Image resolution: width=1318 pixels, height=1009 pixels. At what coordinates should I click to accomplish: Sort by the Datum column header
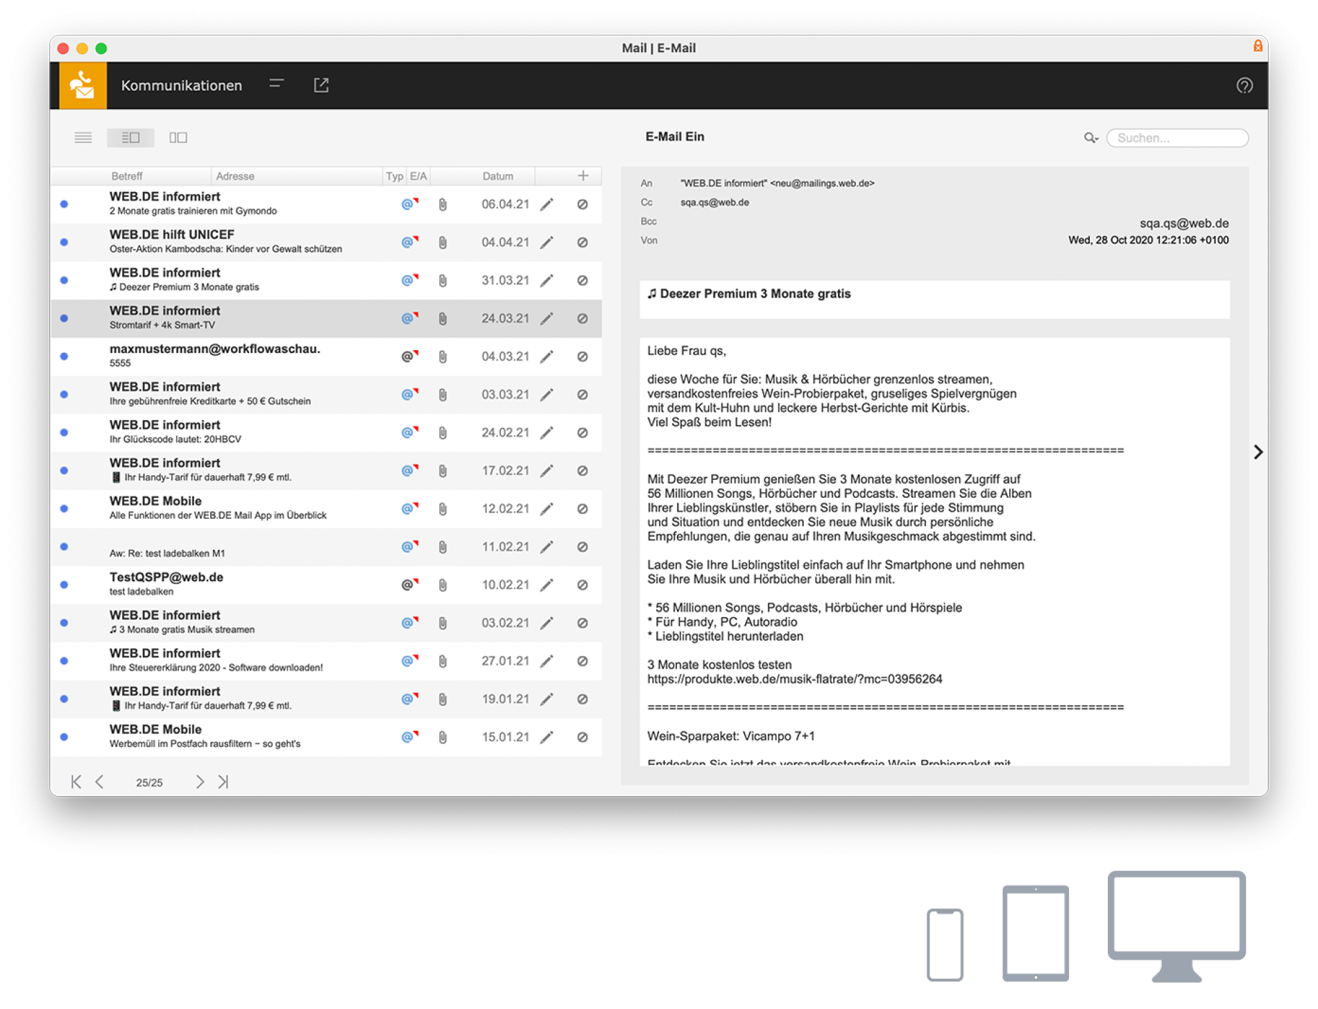click(497, 176)
